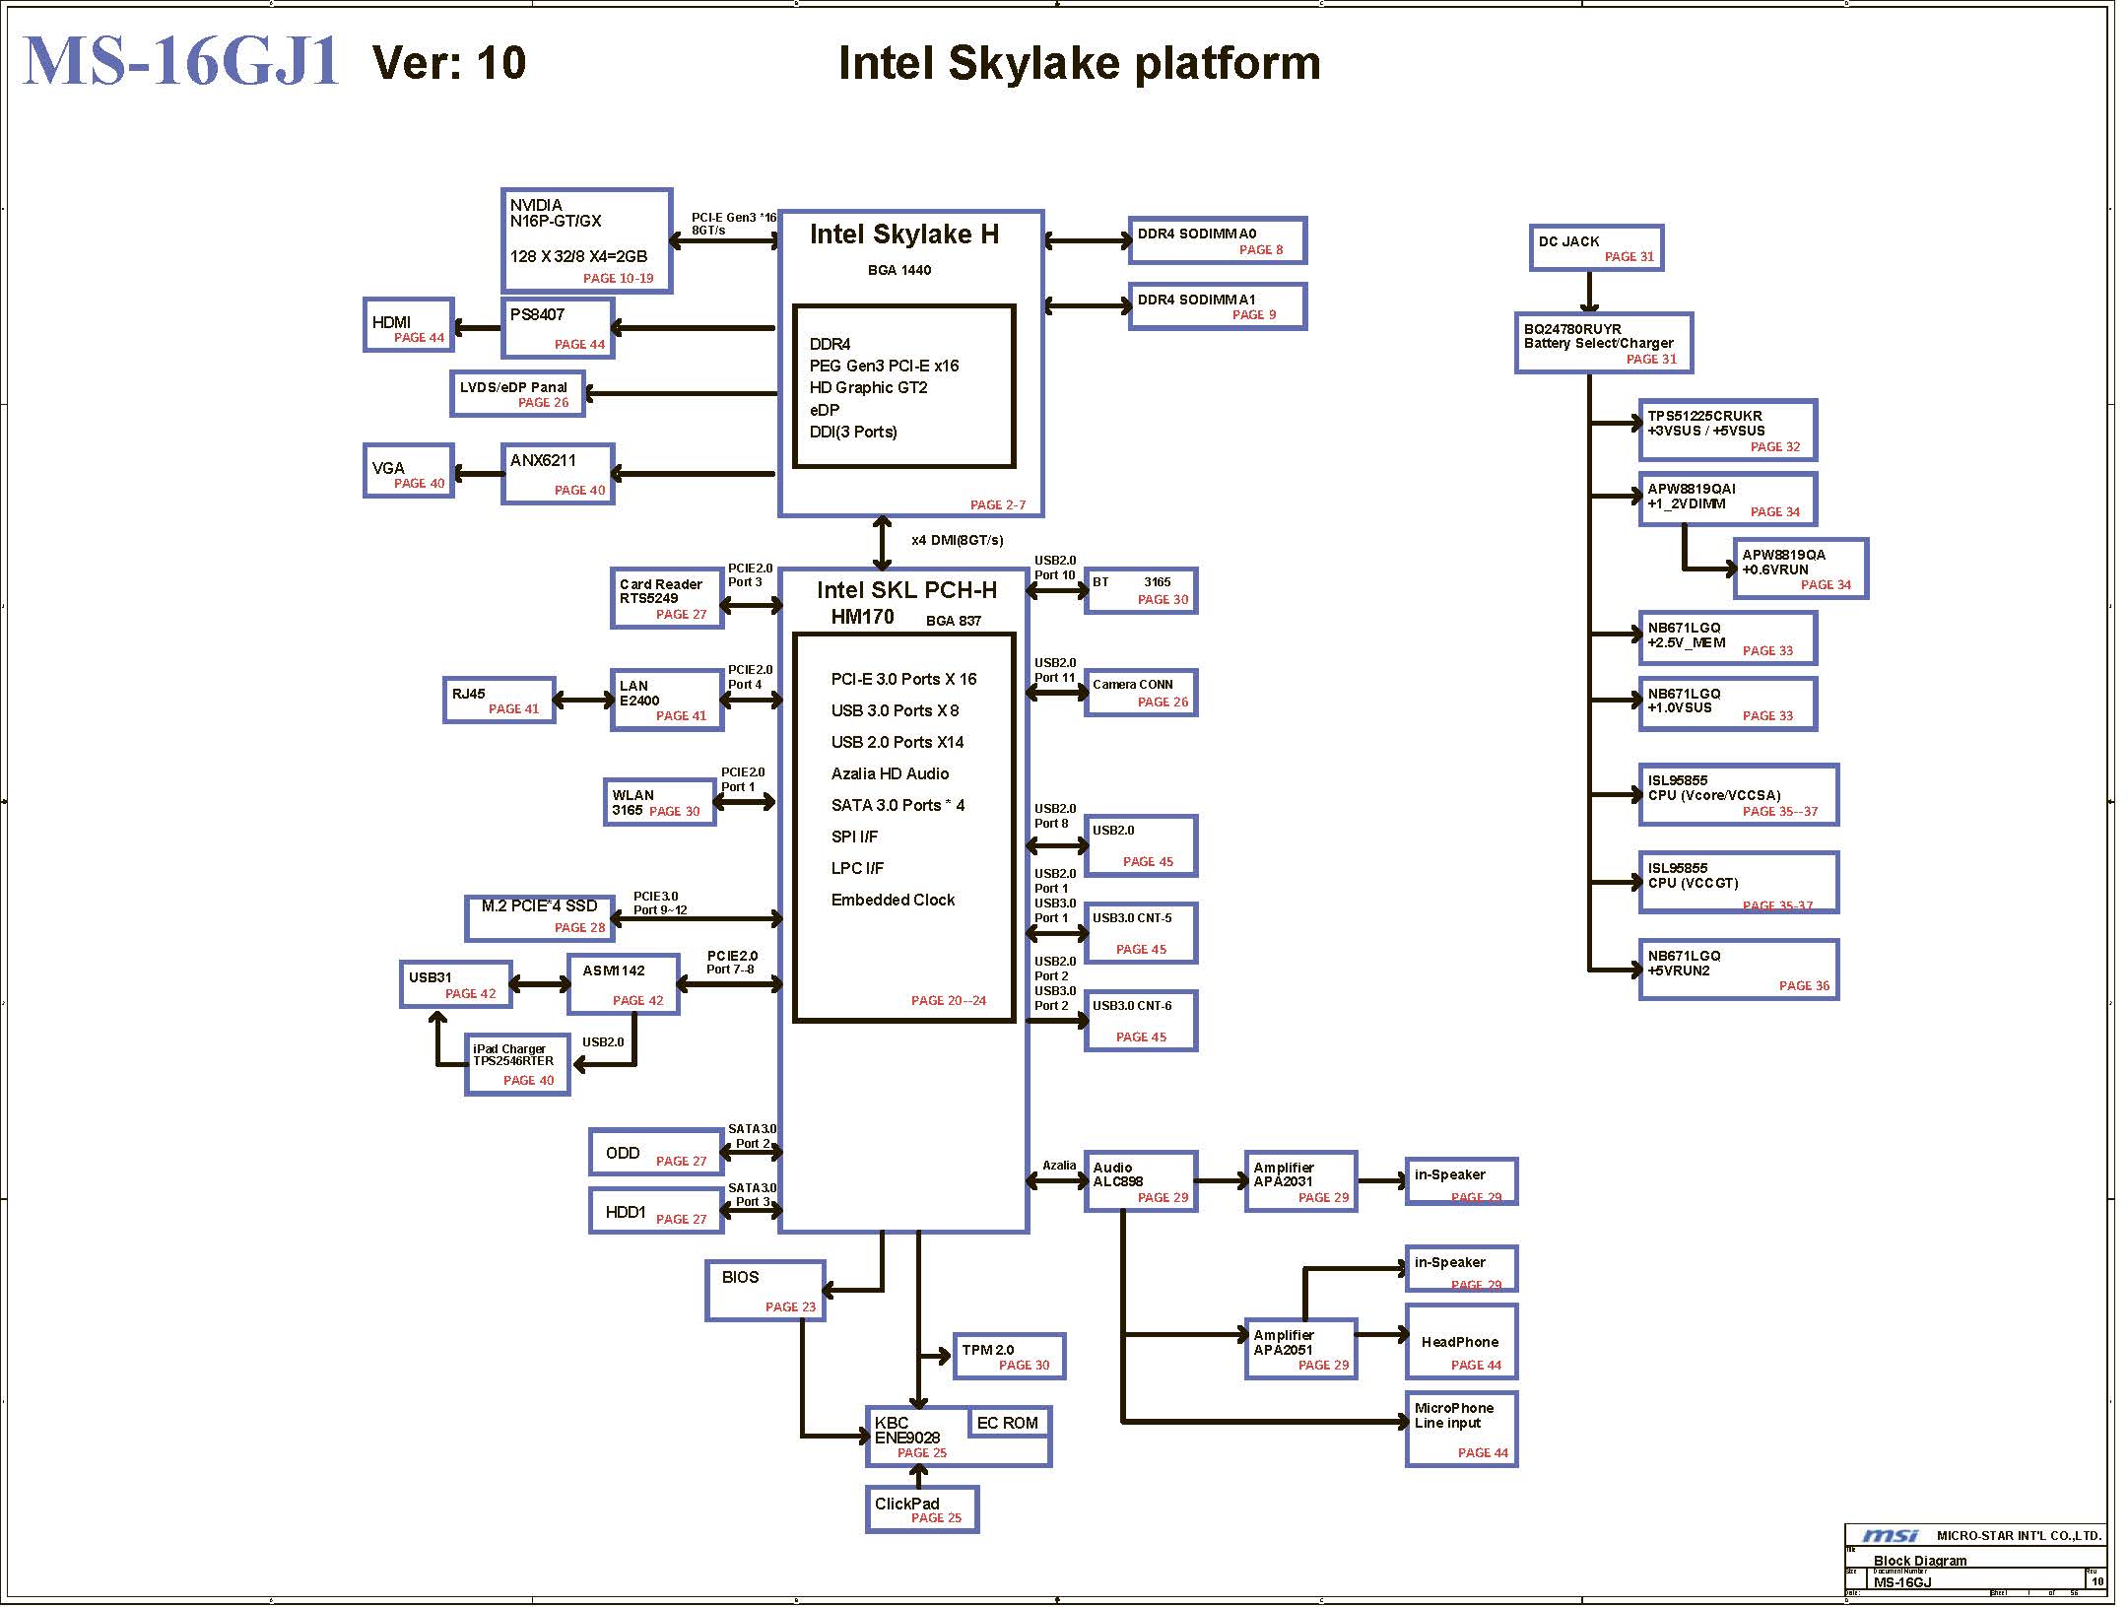Click the NB671LGQ +5VRUN2 block
Image resolution: width=2128 pixels, height=1607 pixels.
(x=1739, y=971)
